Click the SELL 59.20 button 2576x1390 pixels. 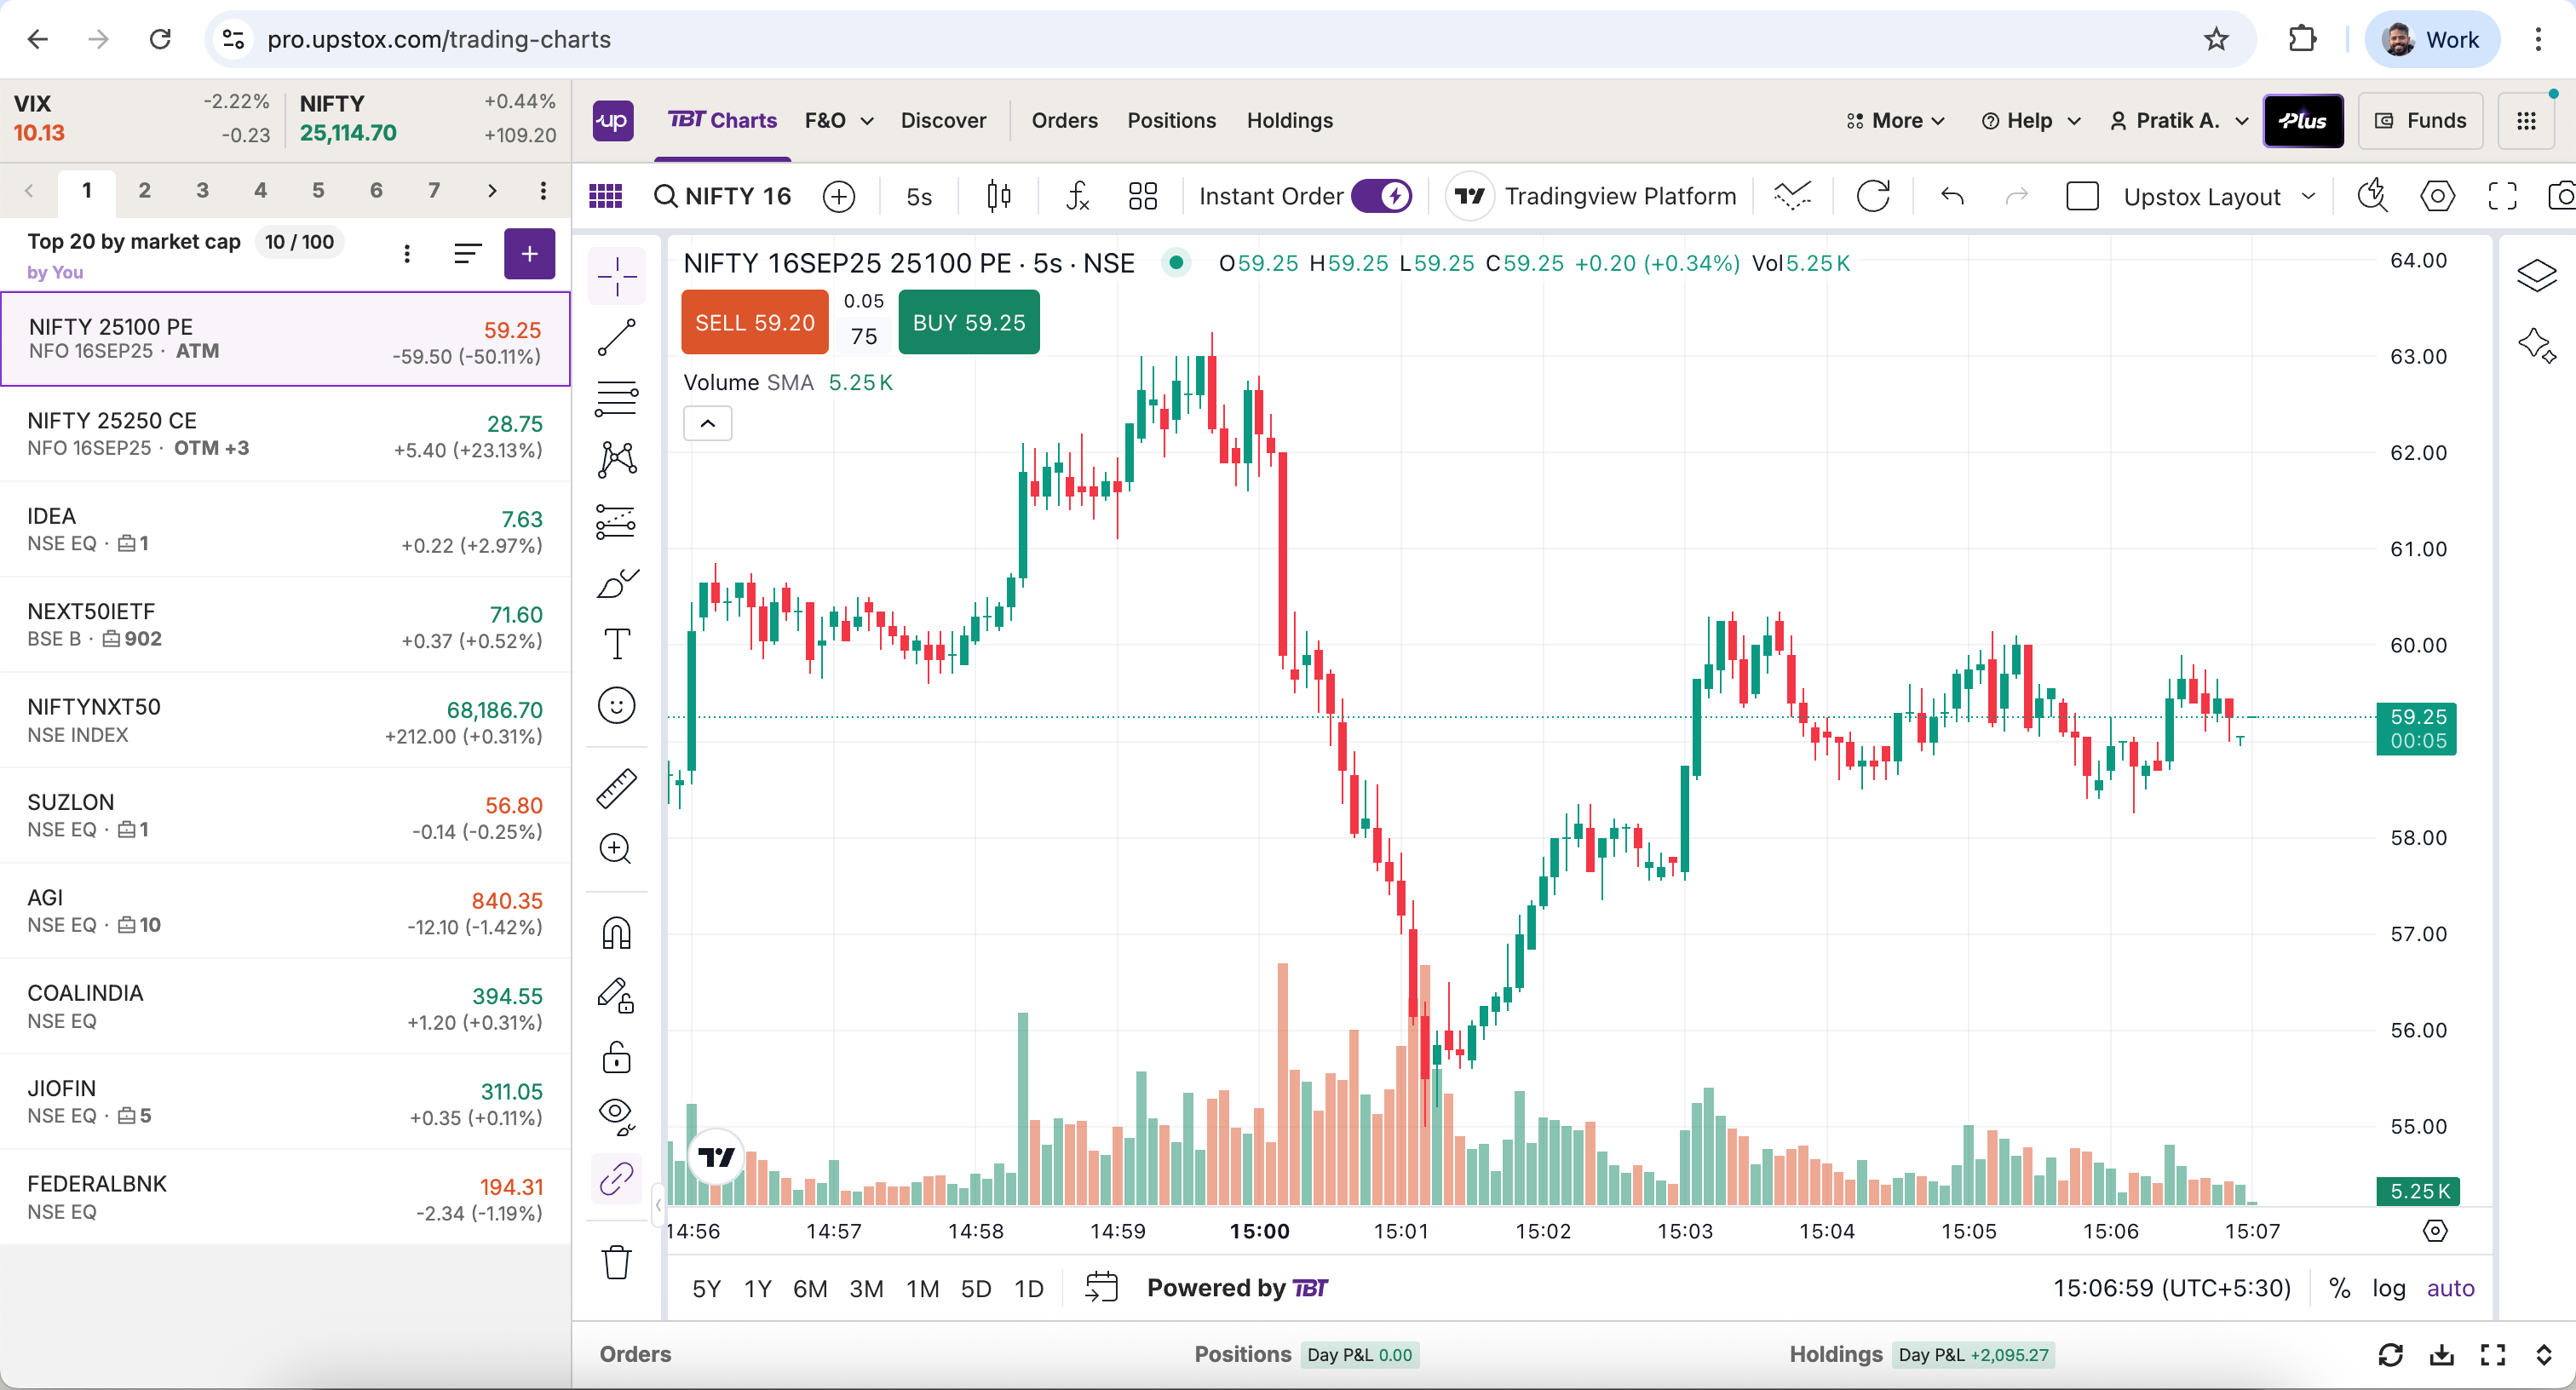click(755, 322)
